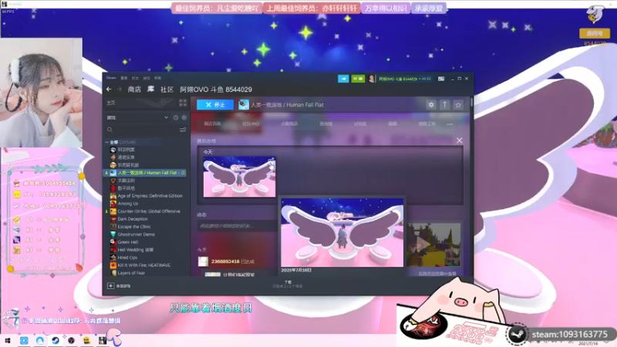
Task: Click the Green Hell game icon
Action: tap(113, 242)
